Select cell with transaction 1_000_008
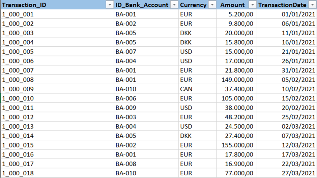Screen dimensions: 317x178 pos(57,80)
